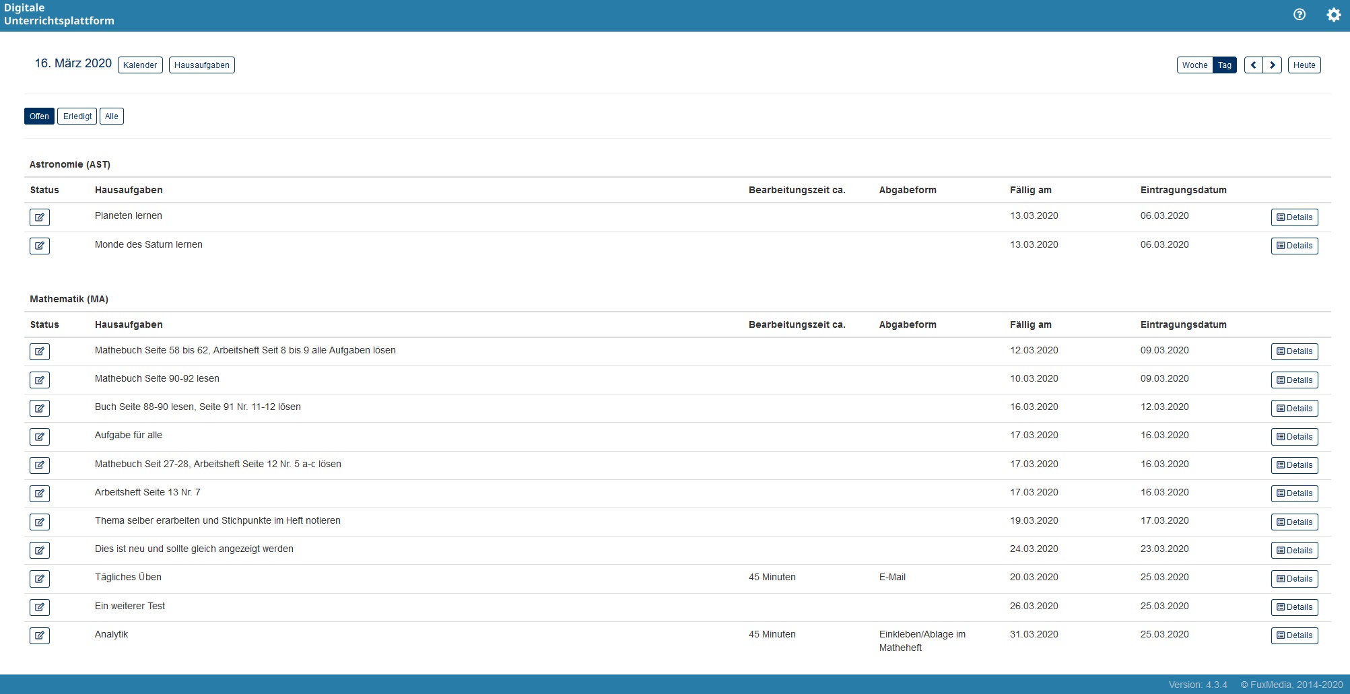This screenshot has height=694, width=1350.
Task: Click E-Mail submission form cell
Action: [x=892, y=577]
